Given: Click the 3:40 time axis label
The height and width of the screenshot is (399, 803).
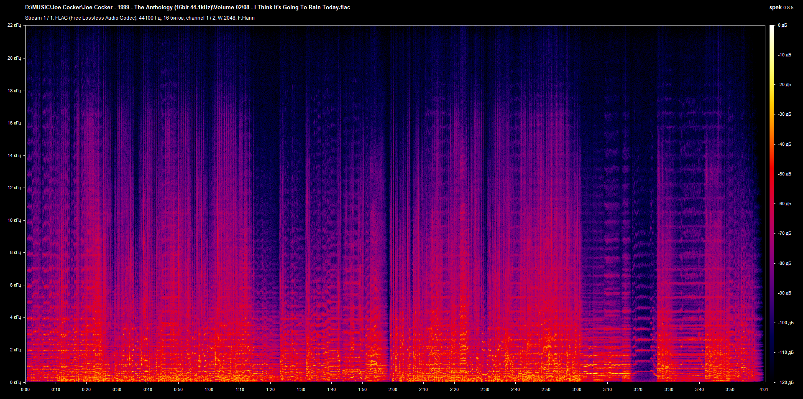Looking at the screenshot, I should pyautogui.click(x=700, y=390).
